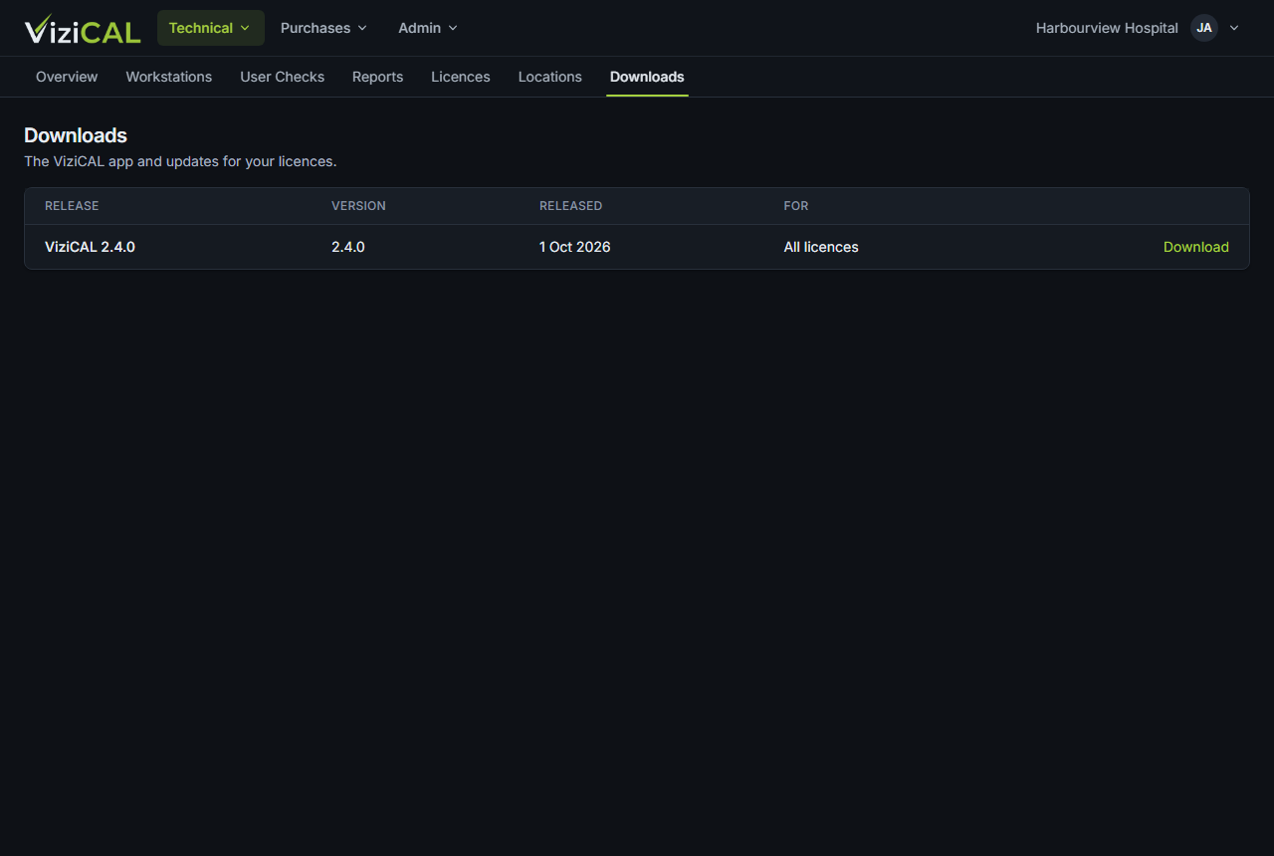
Task: Click the version cell 2.4.0
Action: click(348, 247)
